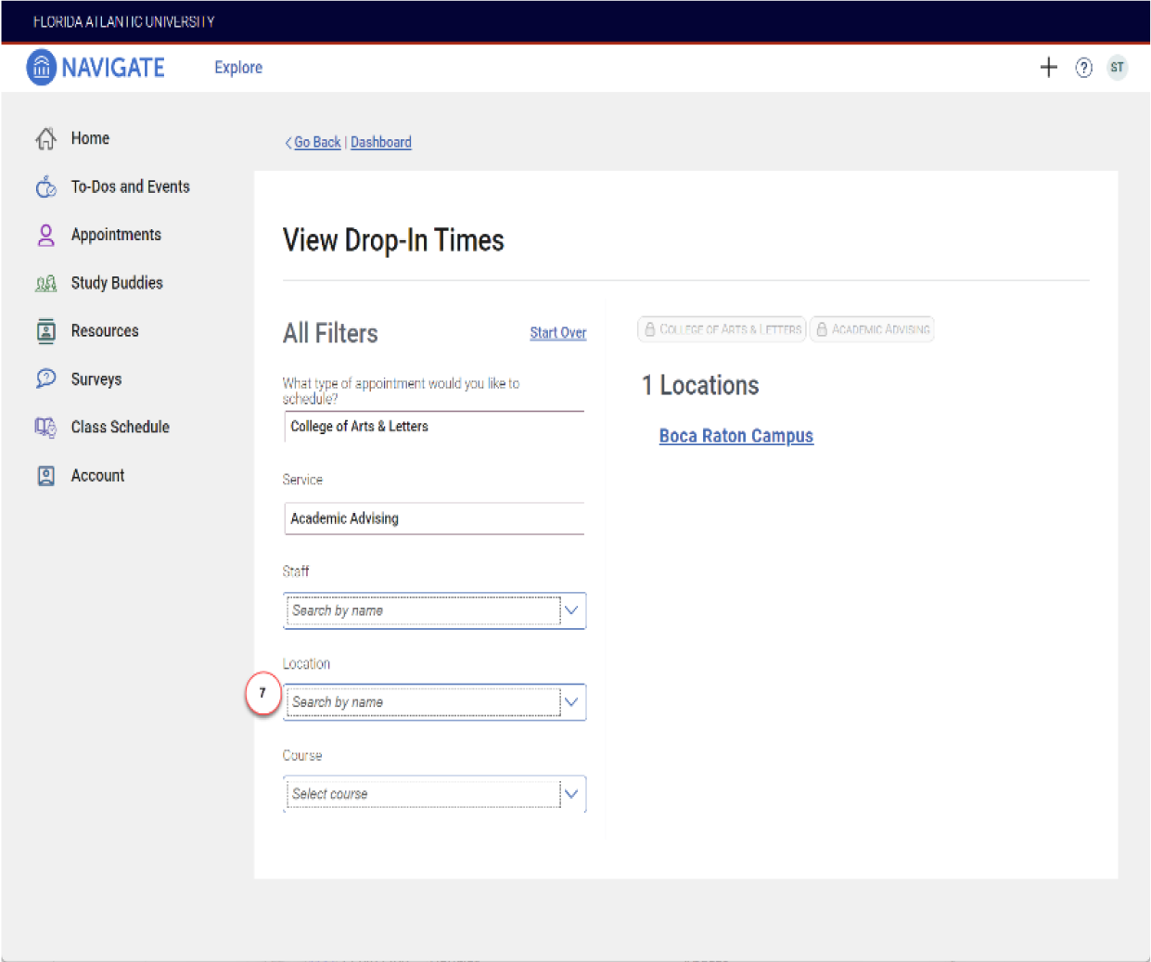Click the Start Over link
Image resolution: width=1151 pixels, height=962 pixels.
click(x=557, y=333)
